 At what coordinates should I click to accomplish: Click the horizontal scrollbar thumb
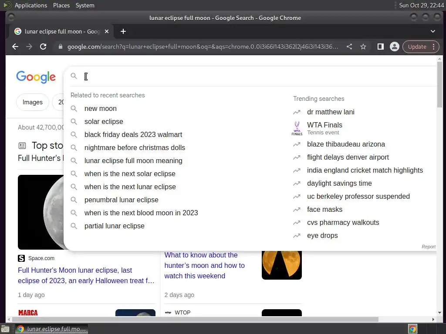tap(195, 320)
